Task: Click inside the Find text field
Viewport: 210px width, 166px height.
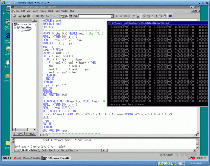Action: pos(94,16)
